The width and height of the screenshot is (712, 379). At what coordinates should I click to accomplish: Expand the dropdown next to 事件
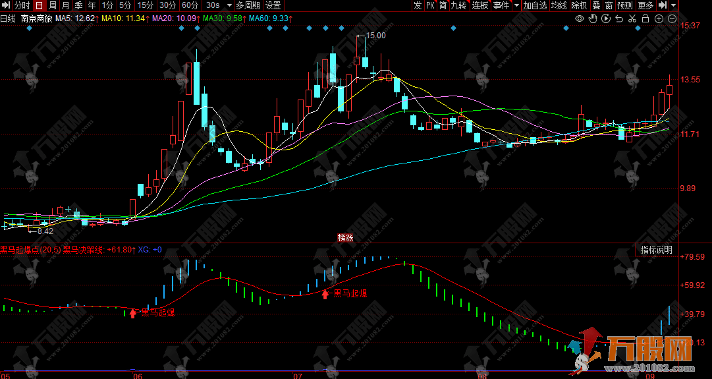(x=516, y=6)
